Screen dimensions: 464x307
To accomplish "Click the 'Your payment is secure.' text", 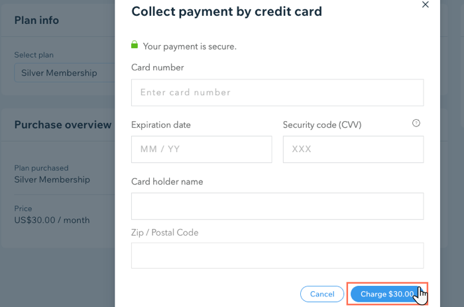I will pyautogui.click(x=190, y=46).
